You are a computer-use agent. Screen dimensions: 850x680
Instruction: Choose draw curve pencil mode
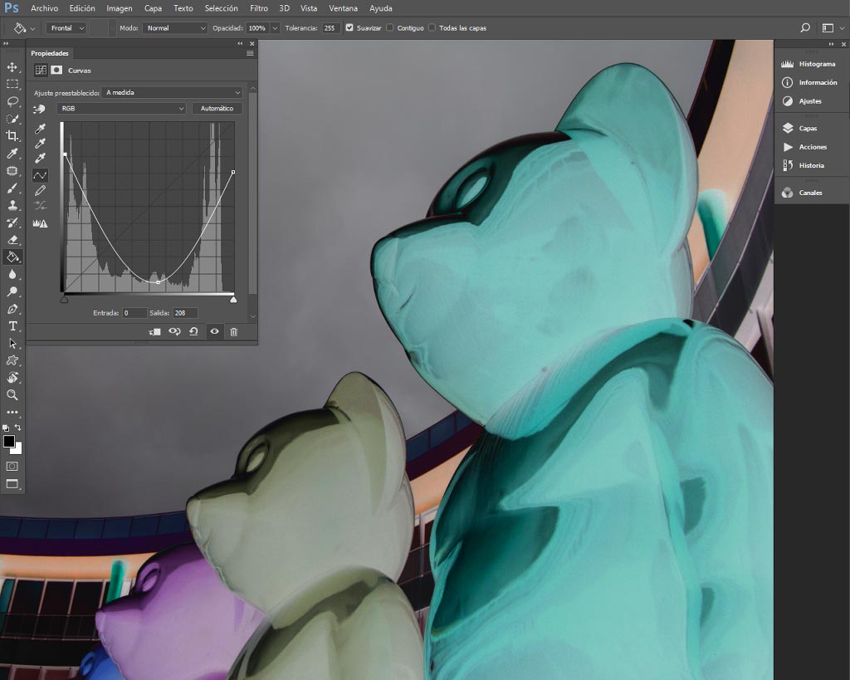[x=40, y=190]
